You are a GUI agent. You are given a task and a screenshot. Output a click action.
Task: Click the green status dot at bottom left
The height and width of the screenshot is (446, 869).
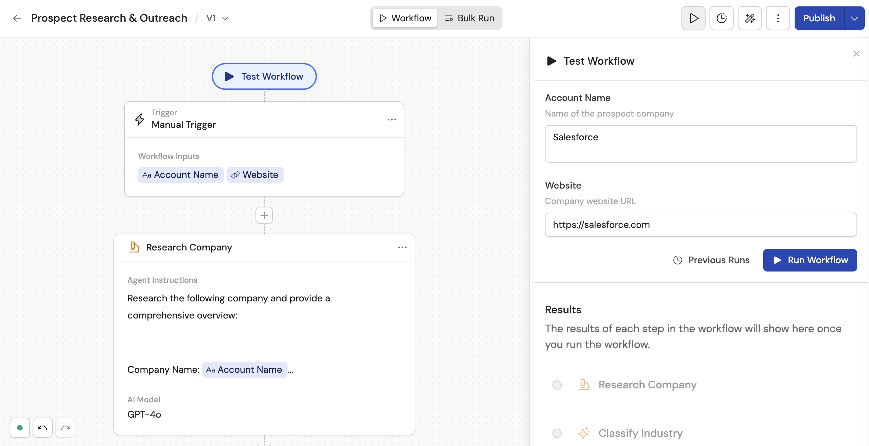[x=19, y=427]
